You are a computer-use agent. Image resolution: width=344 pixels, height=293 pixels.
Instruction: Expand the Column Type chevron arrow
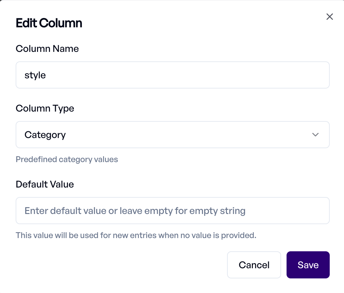pos(315,135)
